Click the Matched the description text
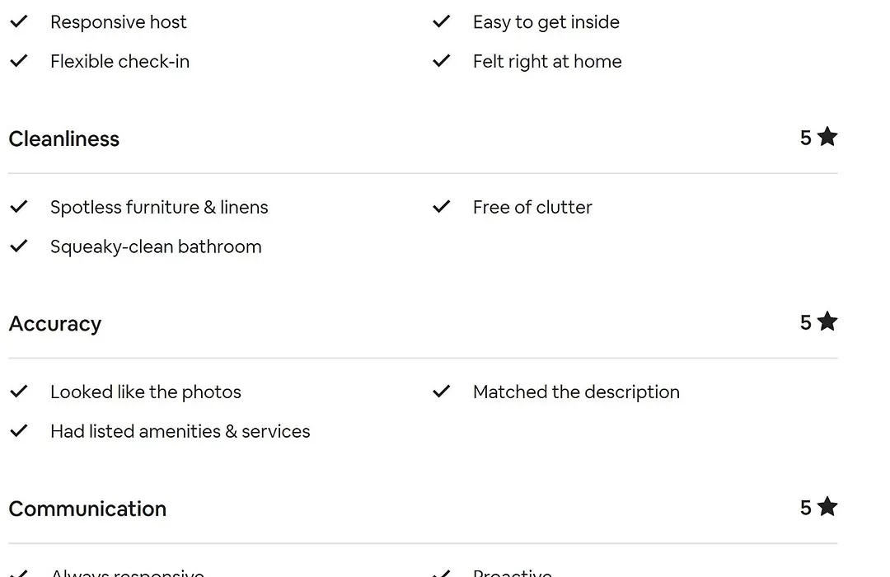Viewport: 890px width, 577px height. pyautogui.click(x=576, y=392)
